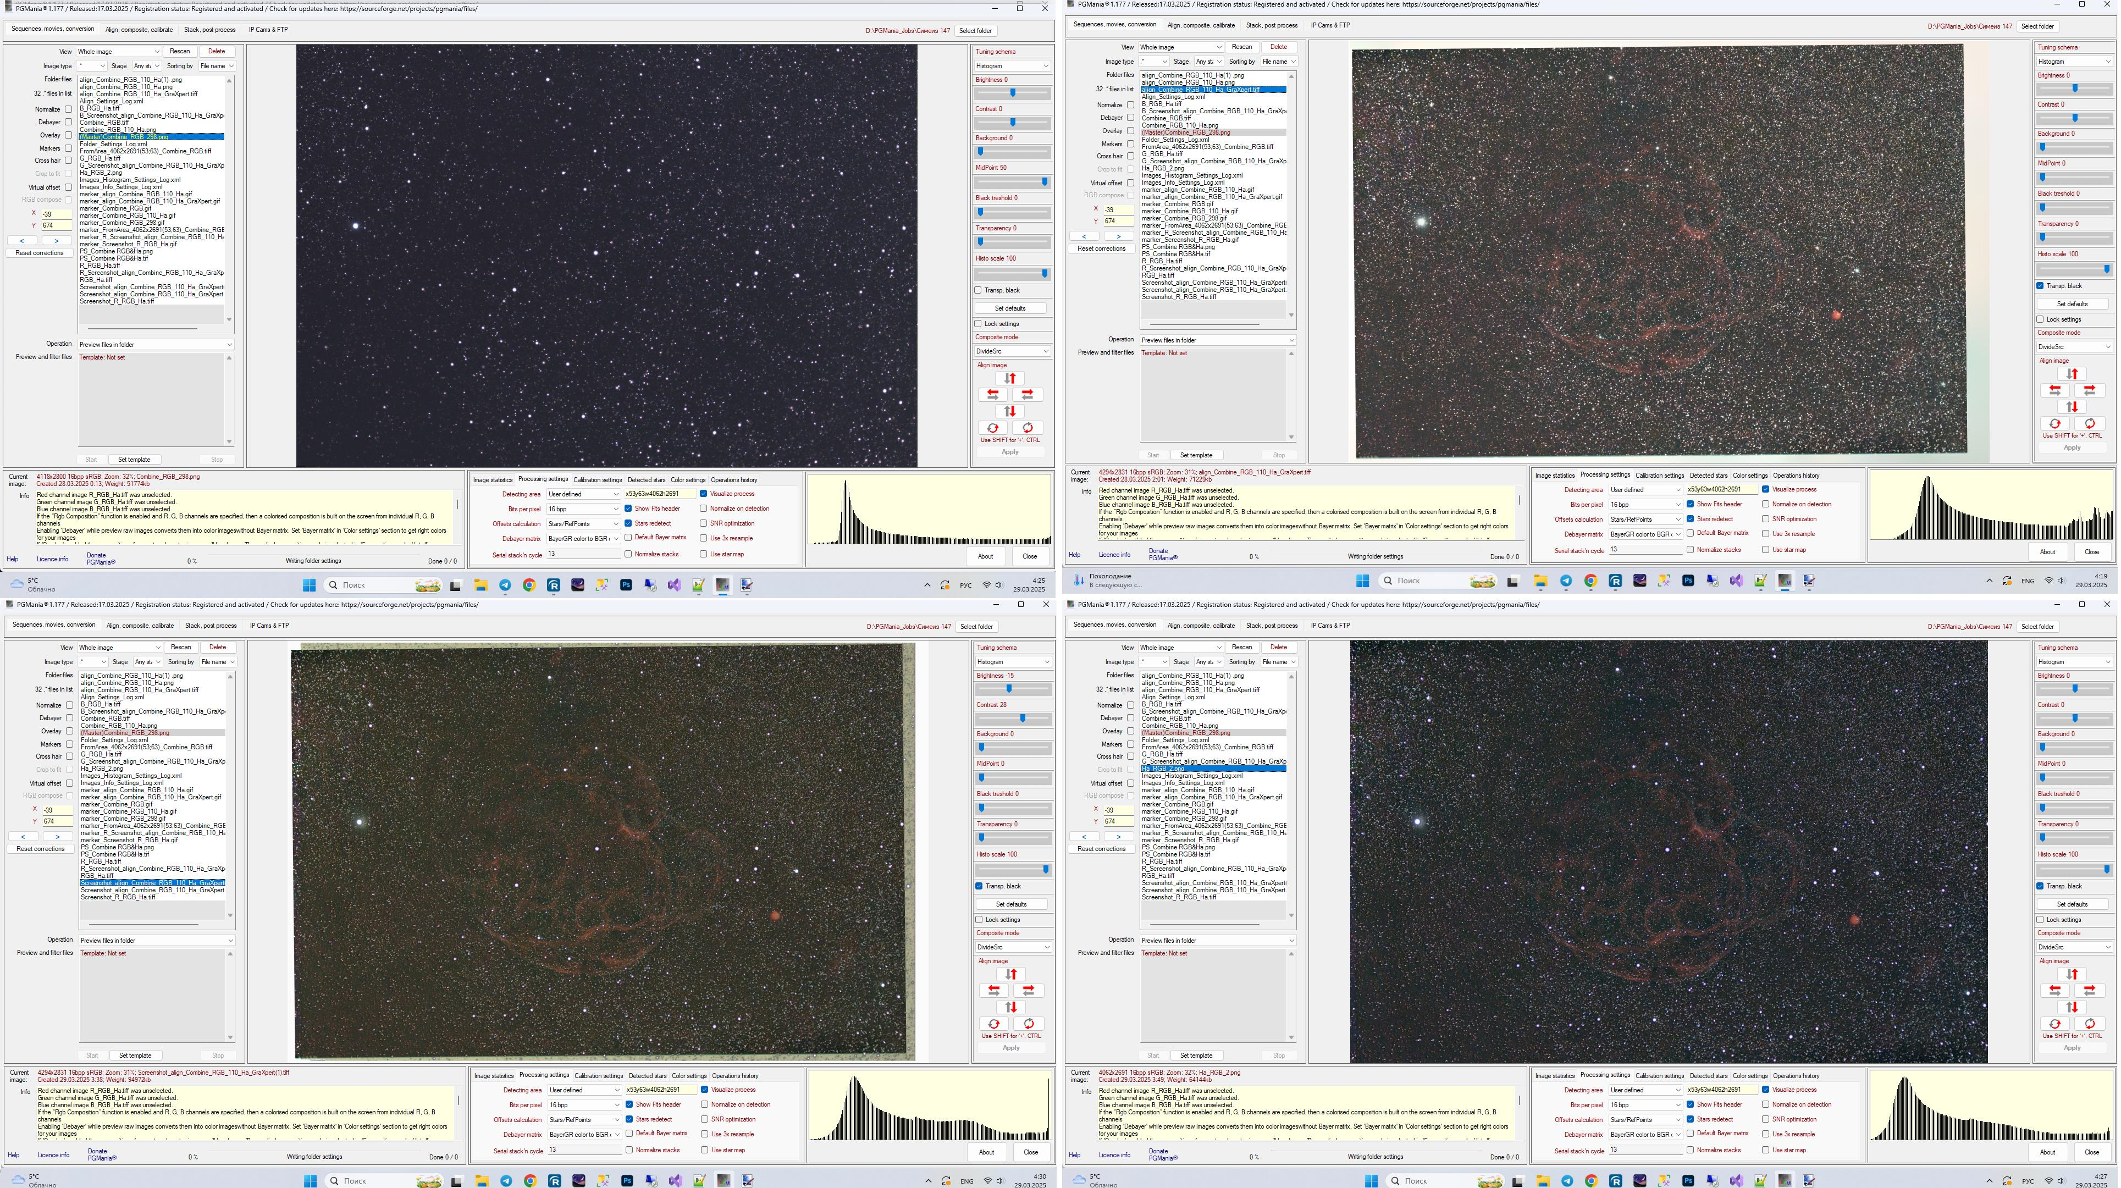2121x1188 pixels.
Task: Select Ha_RGB_2.png in the top-left file list
Action: [101, 173]
